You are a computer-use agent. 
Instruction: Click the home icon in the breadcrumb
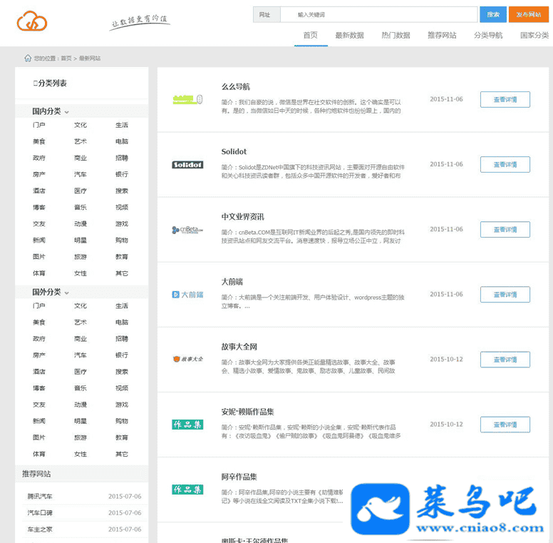28,59
